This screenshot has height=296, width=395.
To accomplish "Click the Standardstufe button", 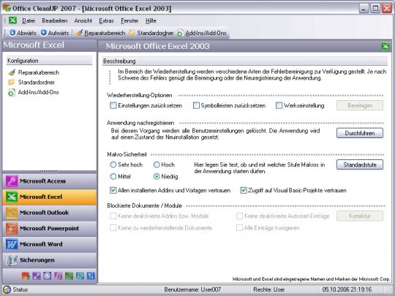I will point(360,164).
